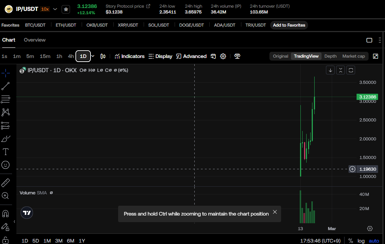Screen dimensions: 385x244
Task: Toggle log scale mode
Action: point(361,241)
